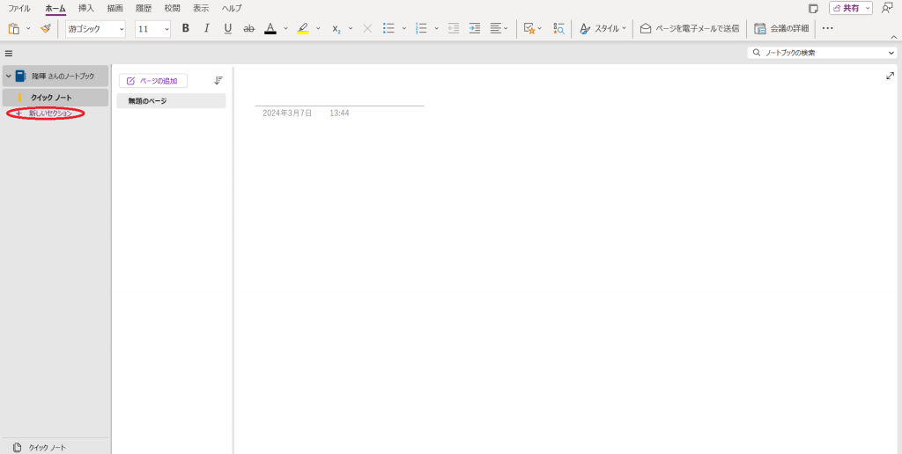Toggle underline formatting
The width and height of the screenshot is (902, 454).
(x=228, y=28)
